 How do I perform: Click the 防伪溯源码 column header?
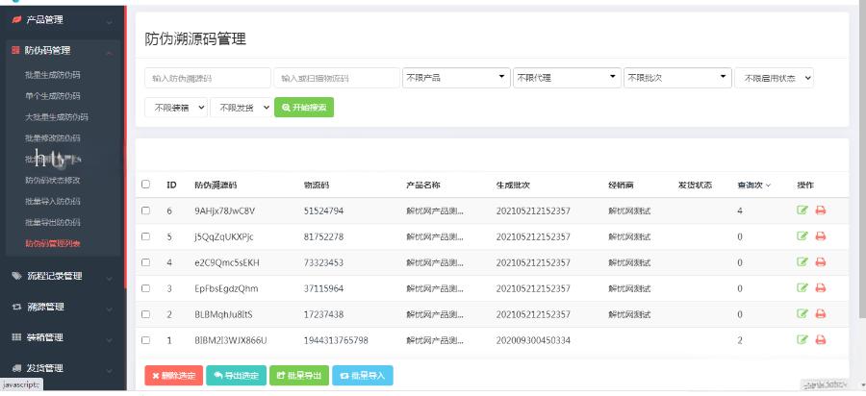(x=216, y=186)
